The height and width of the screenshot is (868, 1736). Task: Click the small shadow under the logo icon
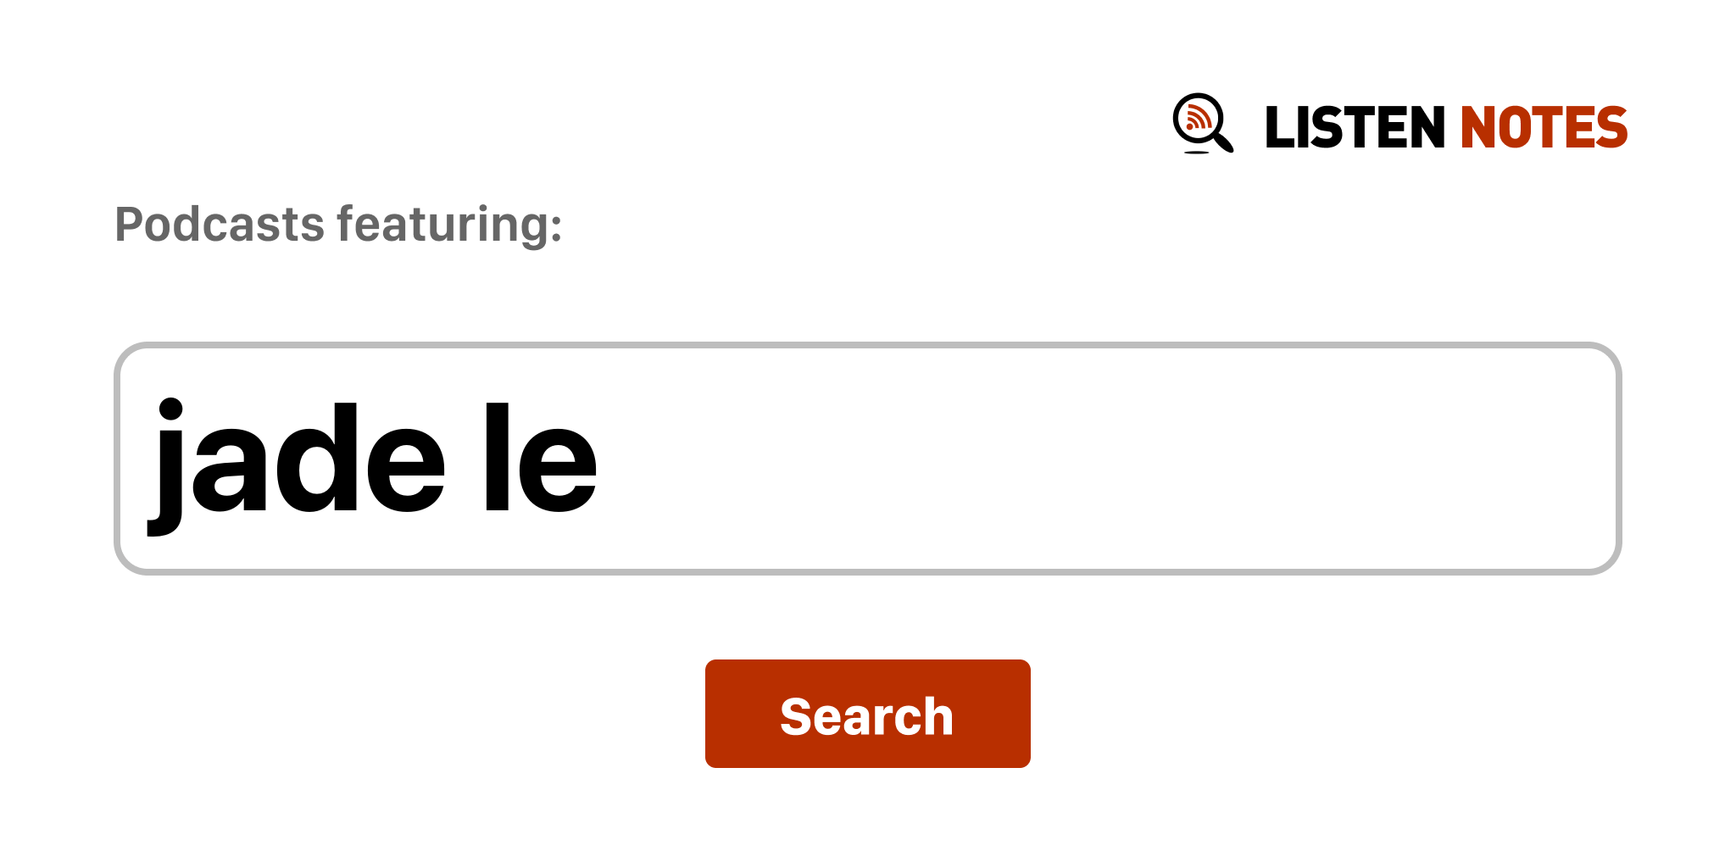pyautogui.click(x=1197, y=153)
